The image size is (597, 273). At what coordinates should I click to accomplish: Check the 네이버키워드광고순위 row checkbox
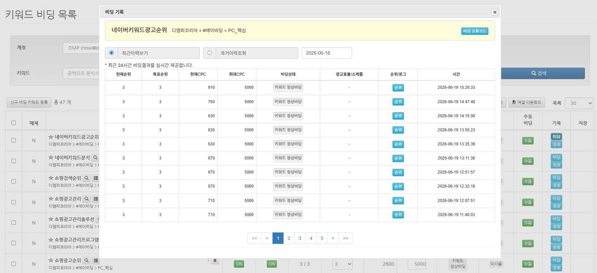click(13, 140)
